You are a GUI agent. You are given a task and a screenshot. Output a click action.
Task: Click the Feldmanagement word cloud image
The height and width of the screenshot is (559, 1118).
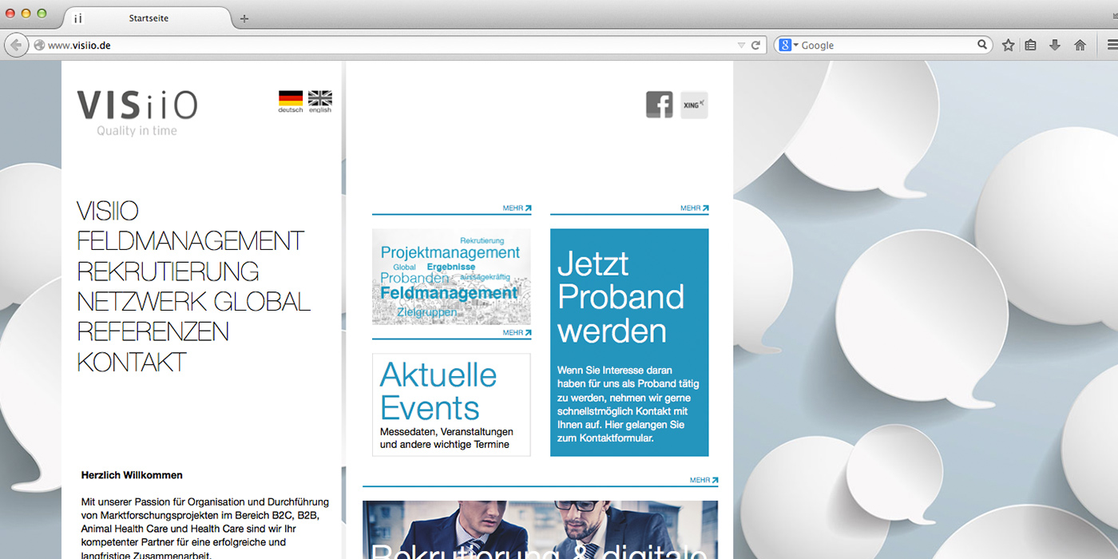click(x=451, y=276)
